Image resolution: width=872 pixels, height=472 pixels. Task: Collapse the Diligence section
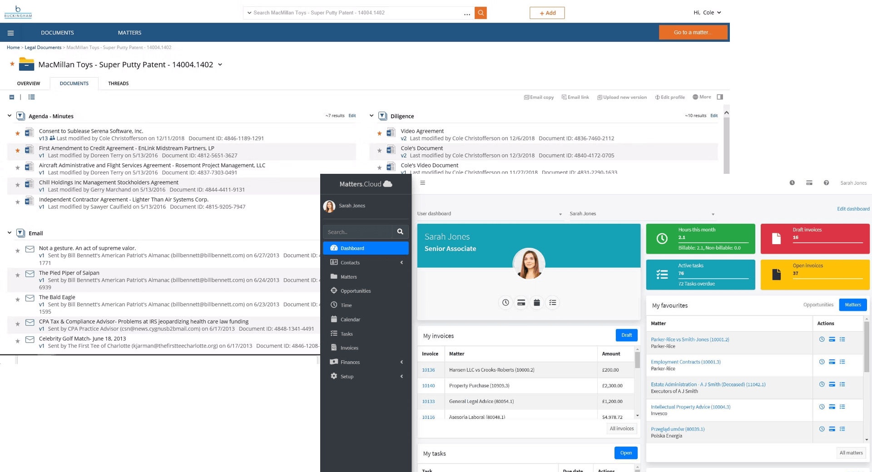point(371,116)
